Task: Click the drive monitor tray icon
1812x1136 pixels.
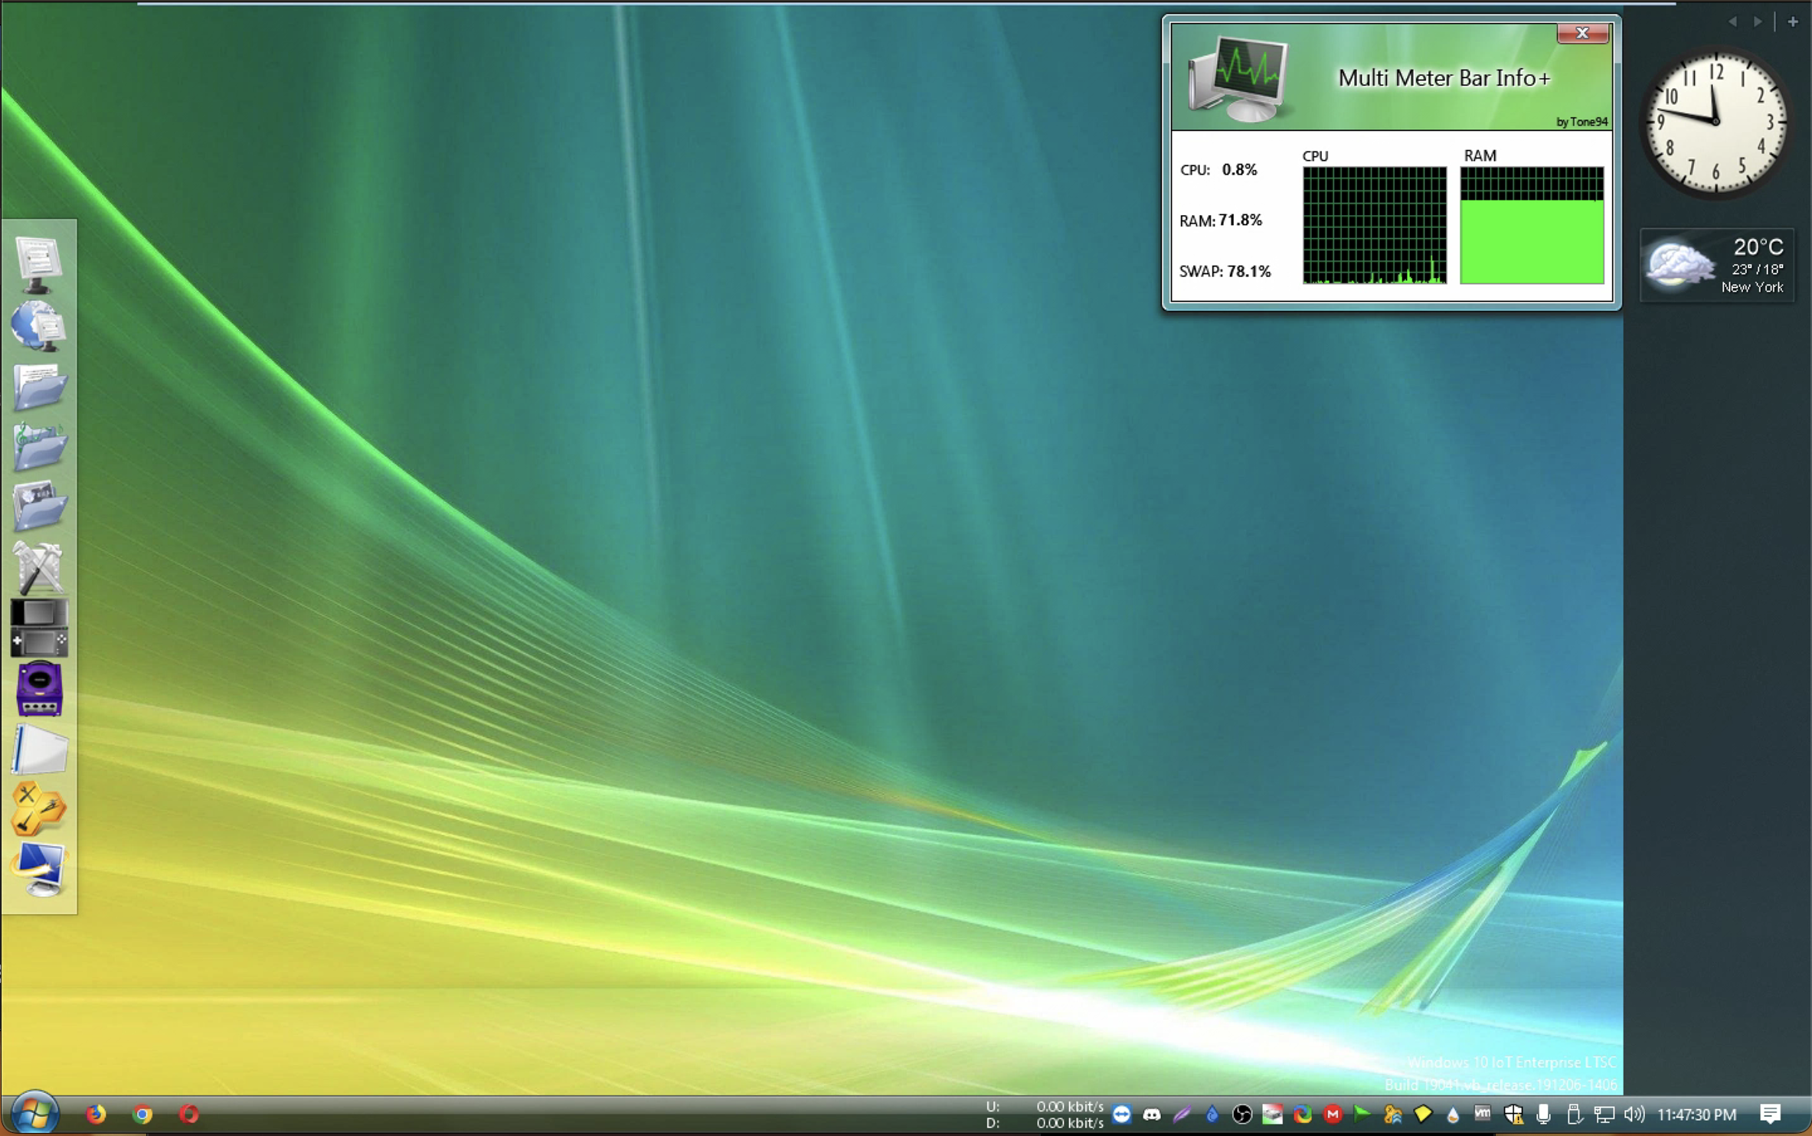Action: tap(1272, 1115)
